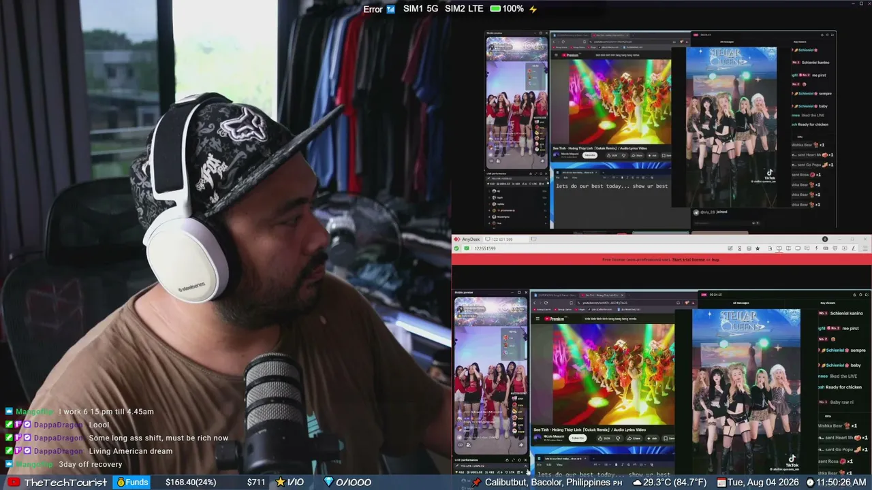Click the Mobile preview video in AnyDesk window
The height and width of the screenshot is (490, 872).
tap(490, 376)
